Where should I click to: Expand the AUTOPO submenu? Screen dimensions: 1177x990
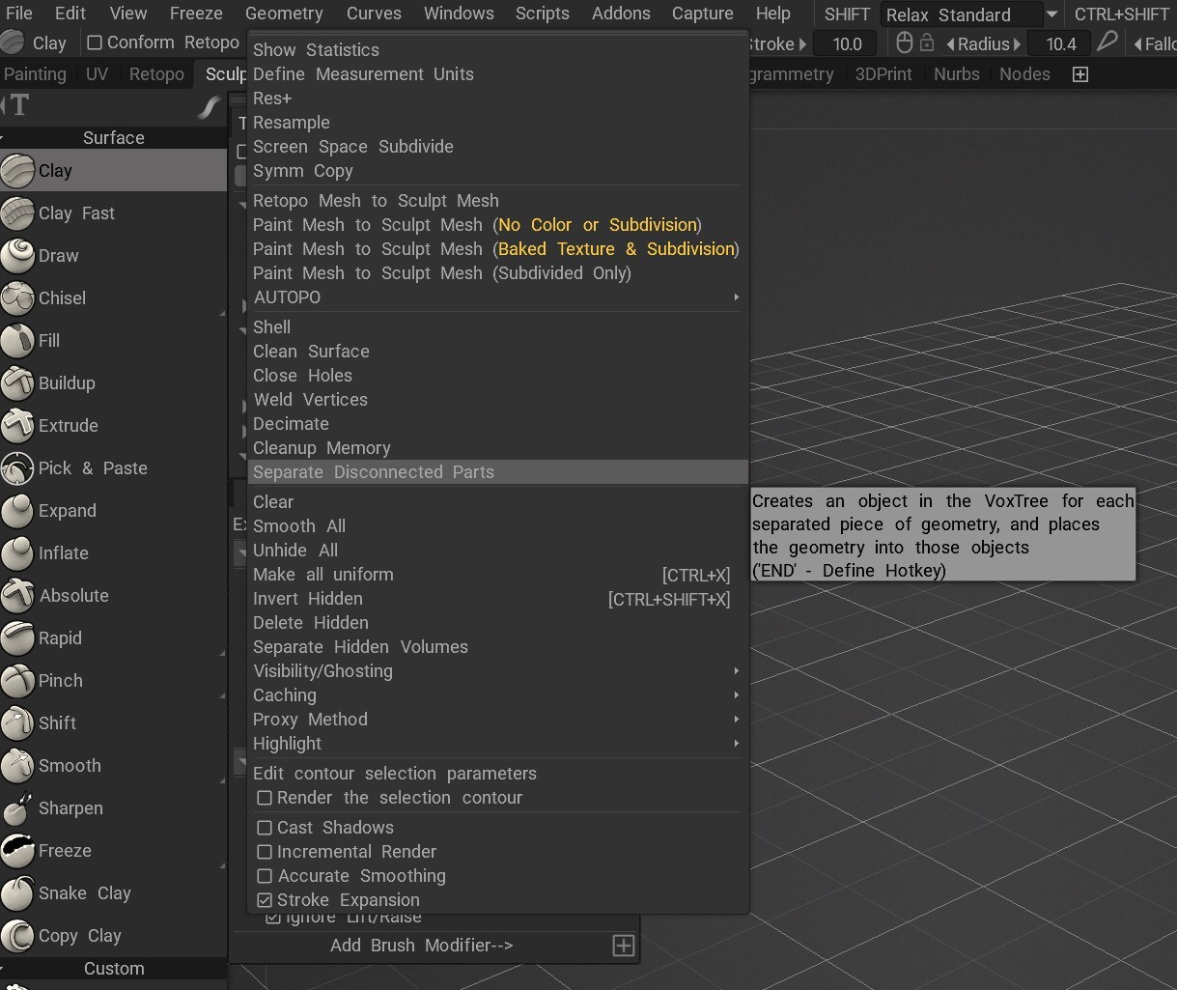tap(497, 297)
